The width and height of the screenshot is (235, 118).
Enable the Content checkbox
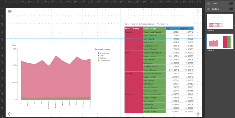pos(209,9)
